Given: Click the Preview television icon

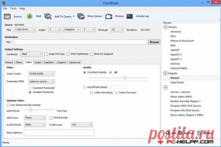Looking at the screenshot, I should pyautogui.click(x=109, y=16).
